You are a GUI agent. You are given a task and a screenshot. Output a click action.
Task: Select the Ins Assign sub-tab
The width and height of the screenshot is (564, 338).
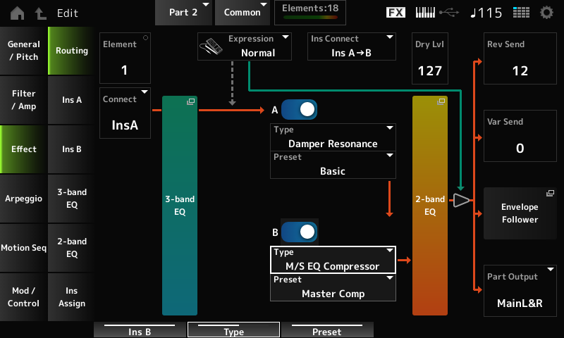click(71, 297)
